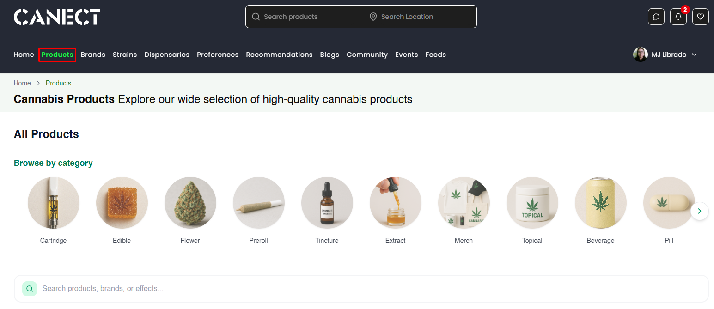Click the notifications bell with badge
Viewport: 714px width, 309px height.
tap(678, 16)
